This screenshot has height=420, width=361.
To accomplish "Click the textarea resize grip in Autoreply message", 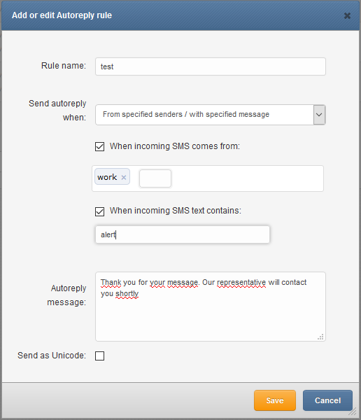I will pos(320,337).
